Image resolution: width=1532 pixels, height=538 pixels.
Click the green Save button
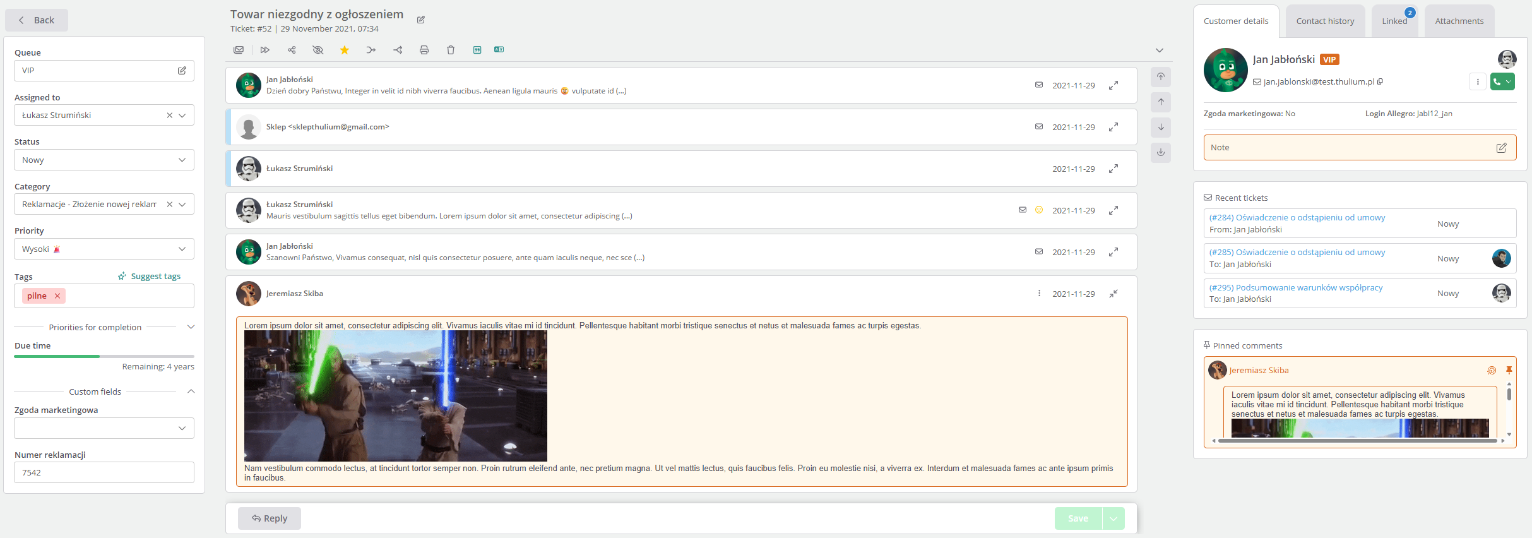pyautogui.click(x=1078, y=518)
